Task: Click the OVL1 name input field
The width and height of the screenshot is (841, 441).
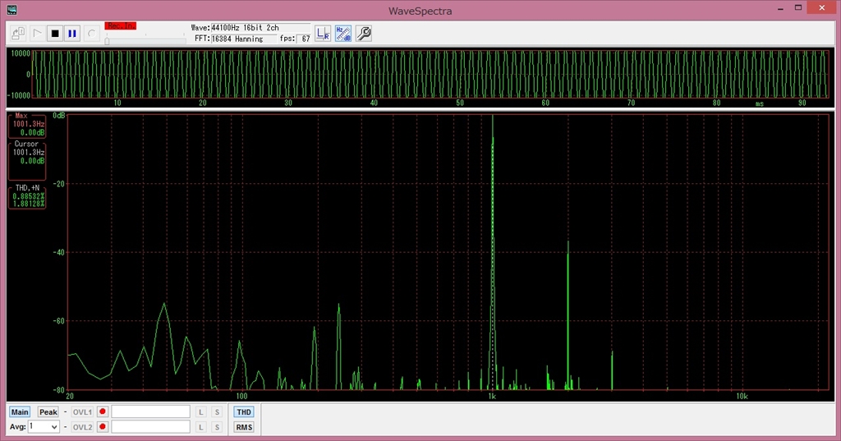Action: coord(151,411)
